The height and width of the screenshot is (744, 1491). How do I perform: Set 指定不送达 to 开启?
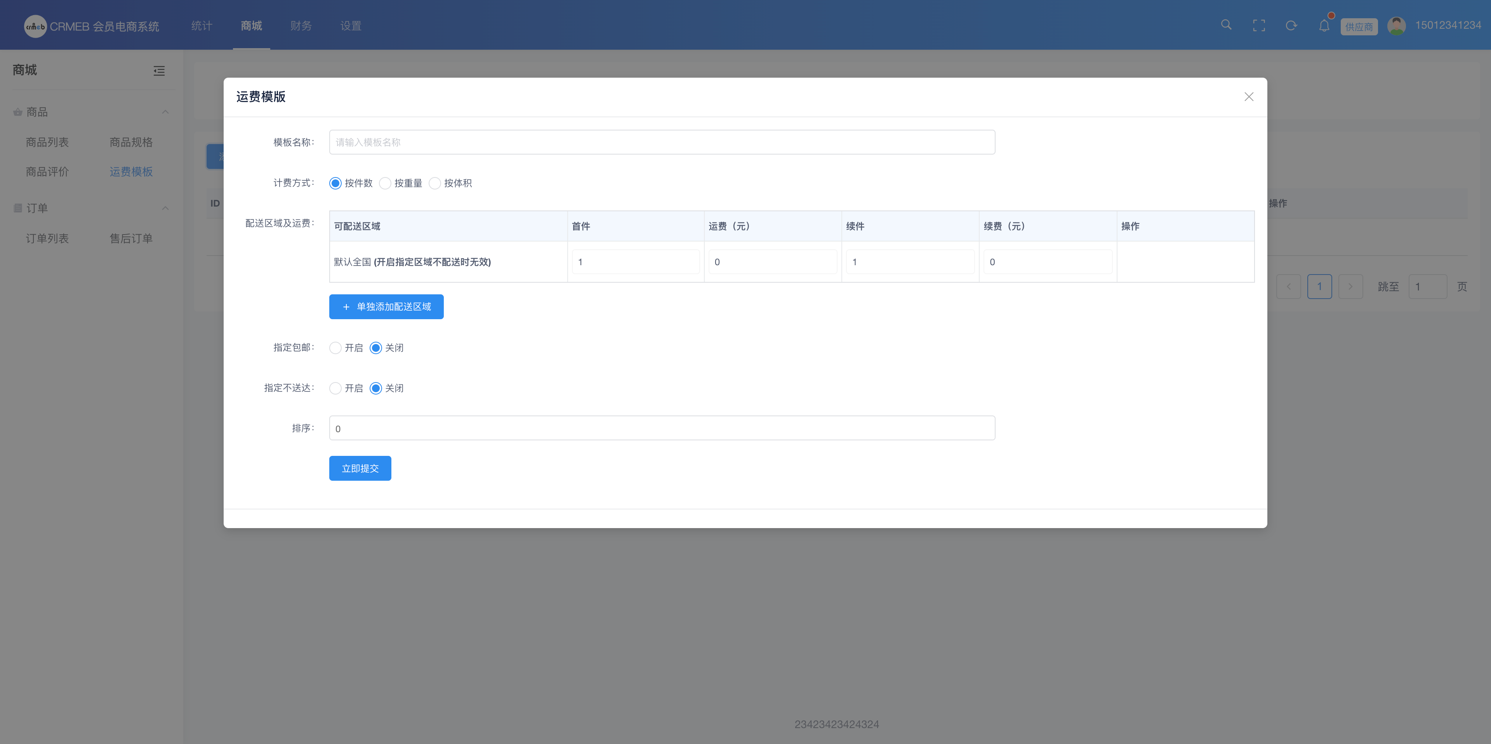336,388
